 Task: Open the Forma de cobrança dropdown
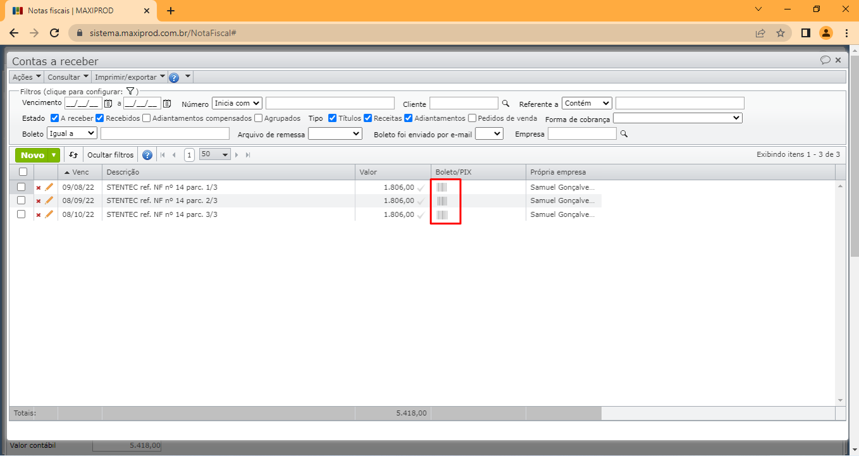point(678,118)
